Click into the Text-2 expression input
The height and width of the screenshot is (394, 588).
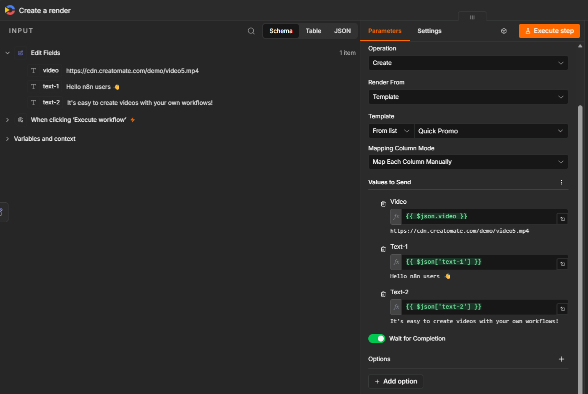(479, 307)
